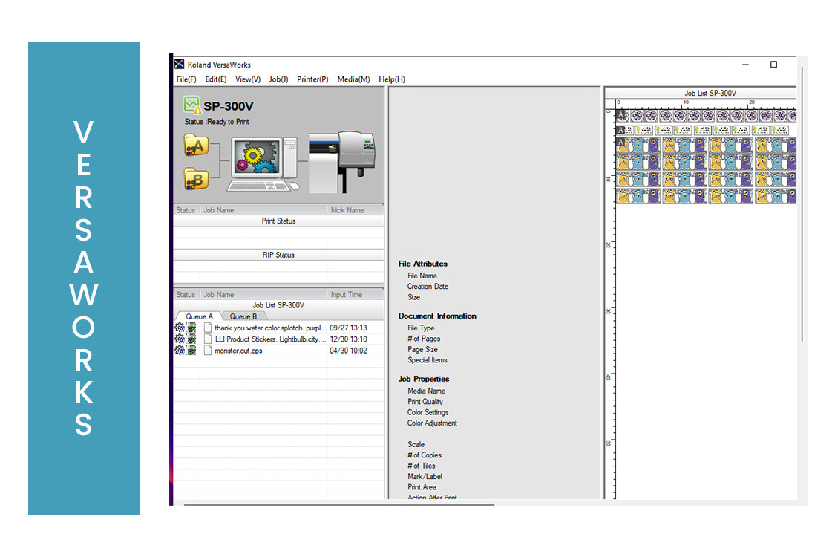Click the SP-300V printer illustration

pyautogui.click(x=342, y=162)
